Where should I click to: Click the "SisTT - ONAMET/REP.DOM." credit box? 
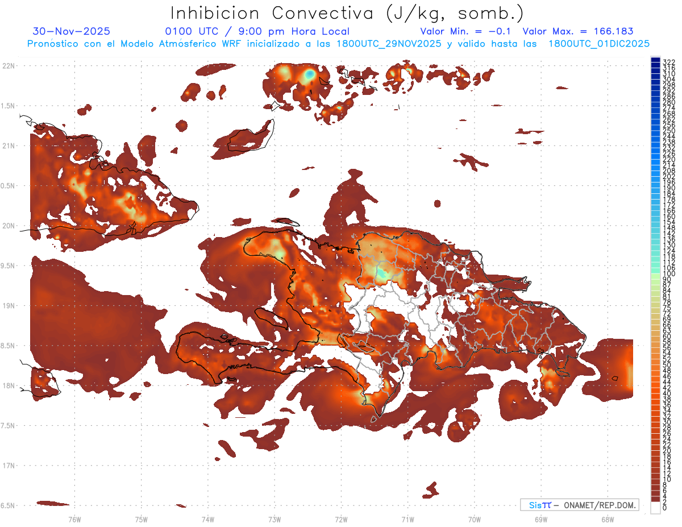point(580,505)
